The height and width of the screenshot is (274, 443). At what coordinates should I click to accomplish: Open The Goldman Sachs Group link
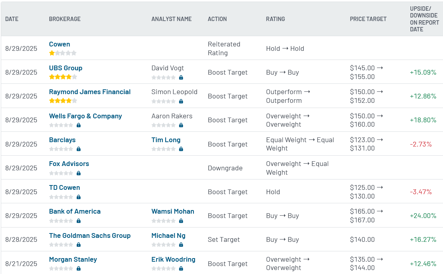pyautogui.click(x=89, y=235)
